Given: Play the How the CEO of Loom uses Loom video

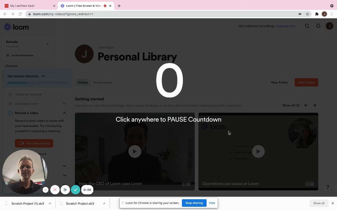Looking at the screenshot, I should 135,151.
